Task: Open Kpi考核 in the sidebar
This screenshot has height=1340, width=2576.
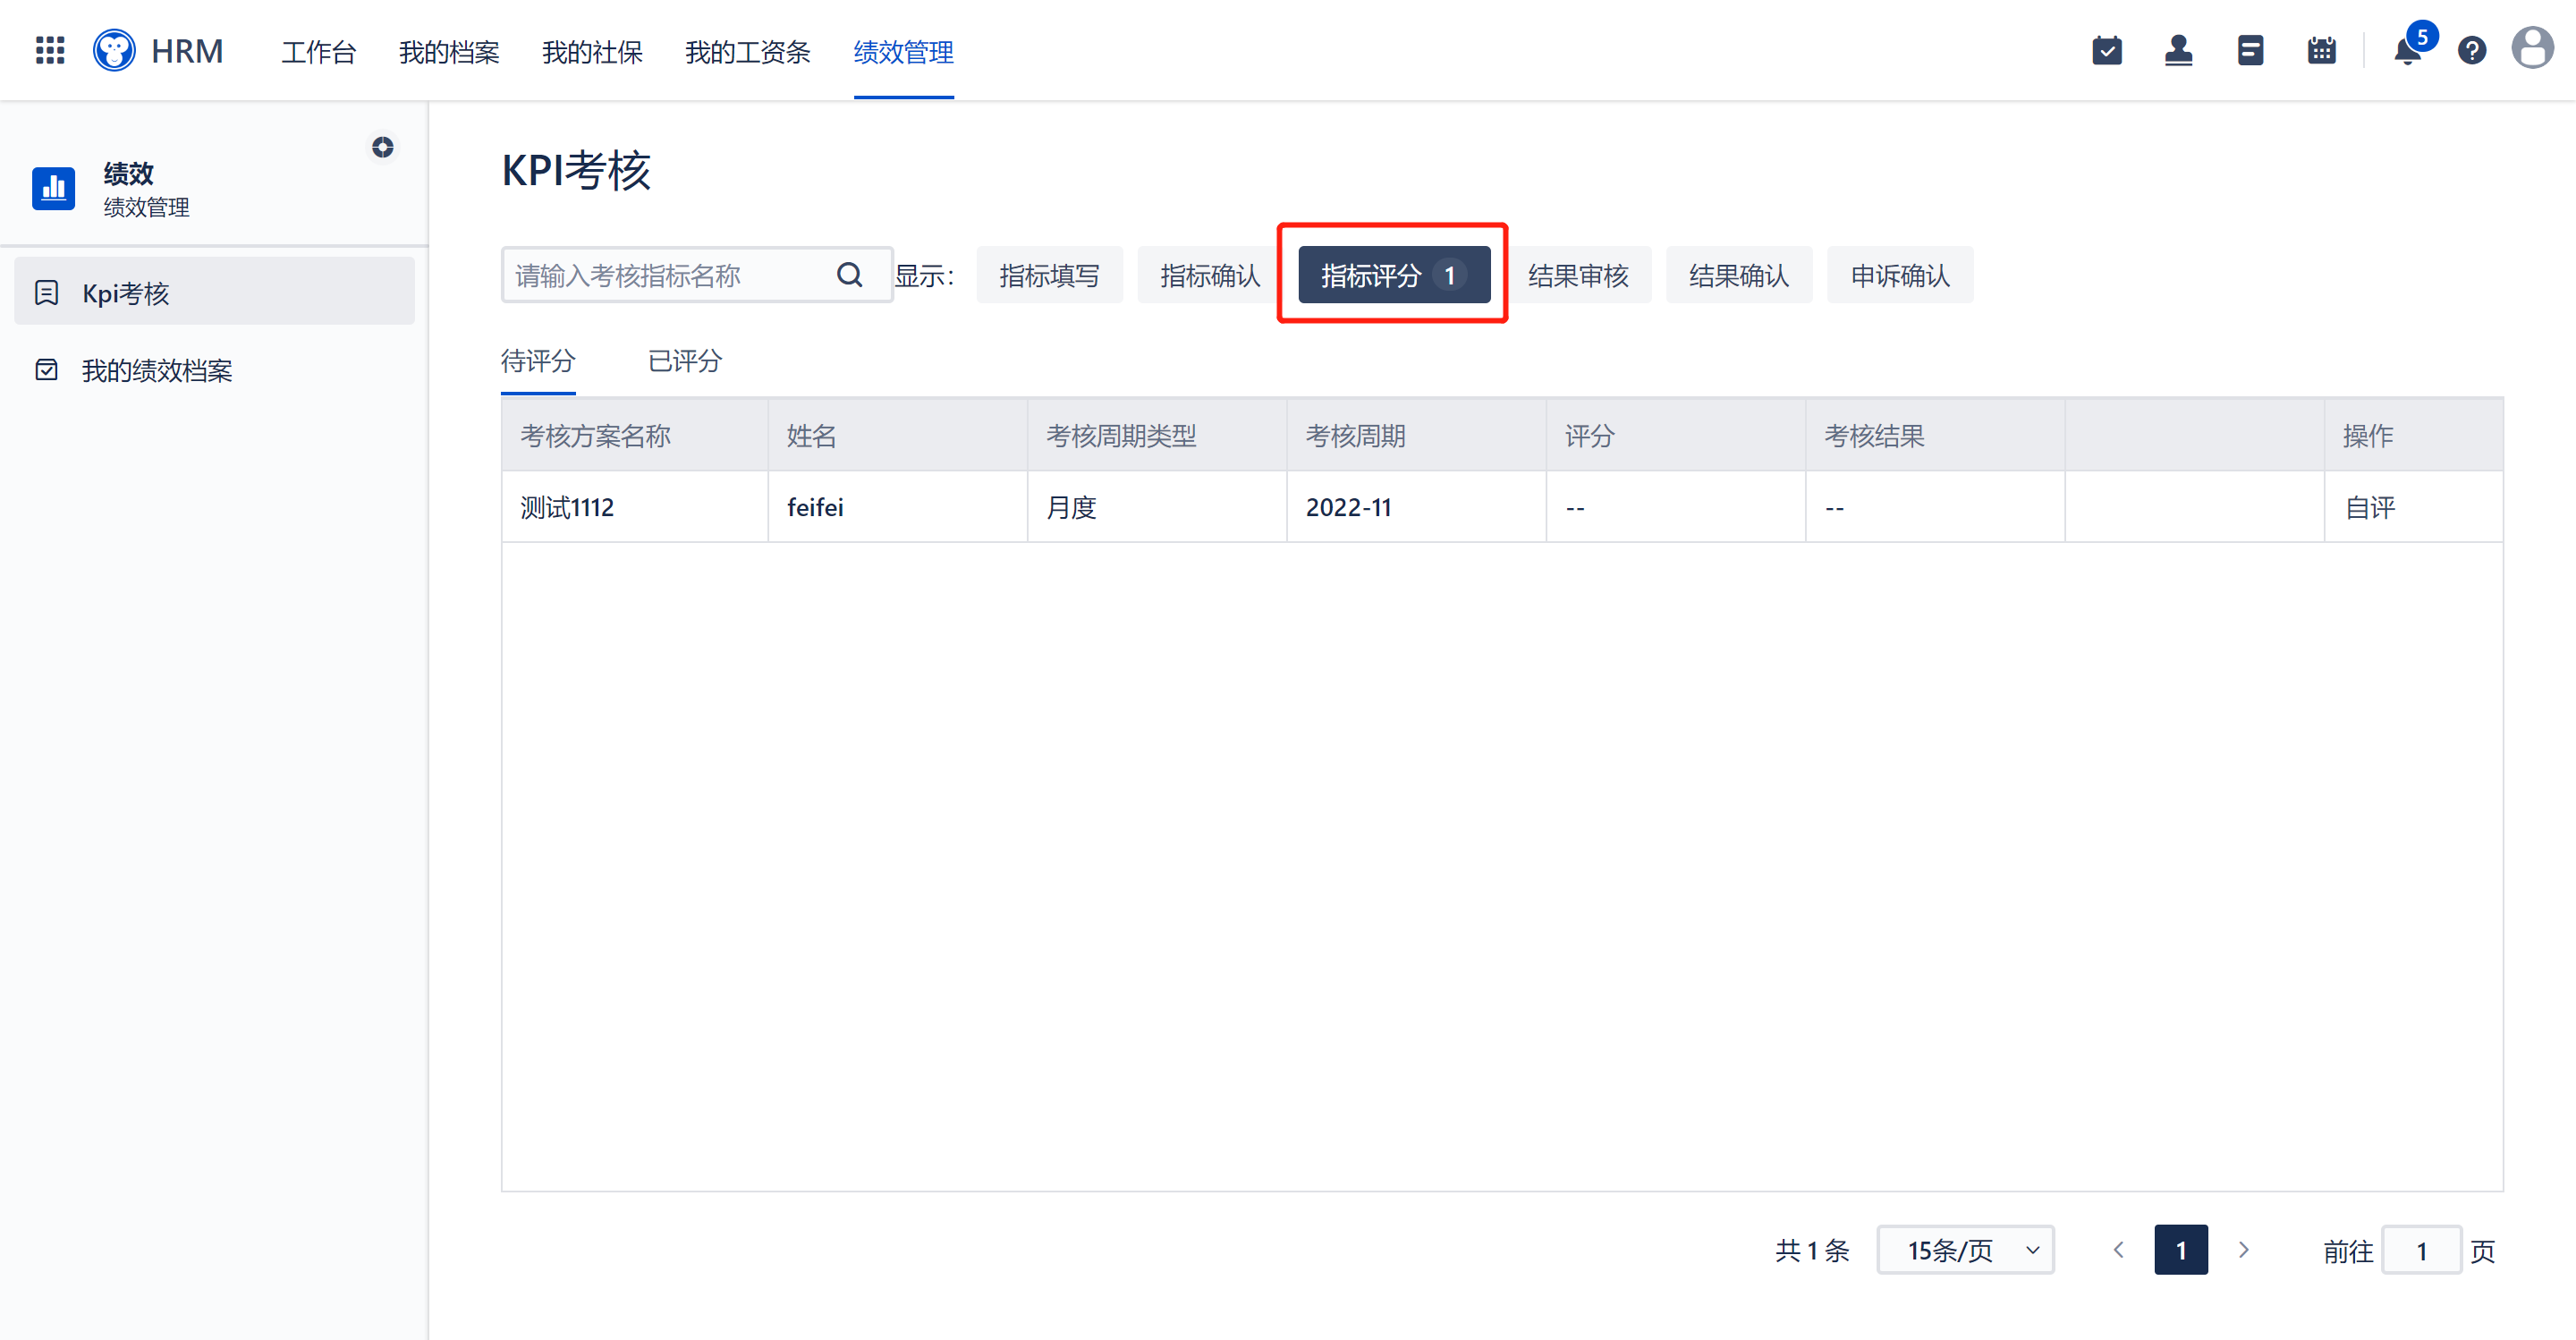Action: point(214,291)
